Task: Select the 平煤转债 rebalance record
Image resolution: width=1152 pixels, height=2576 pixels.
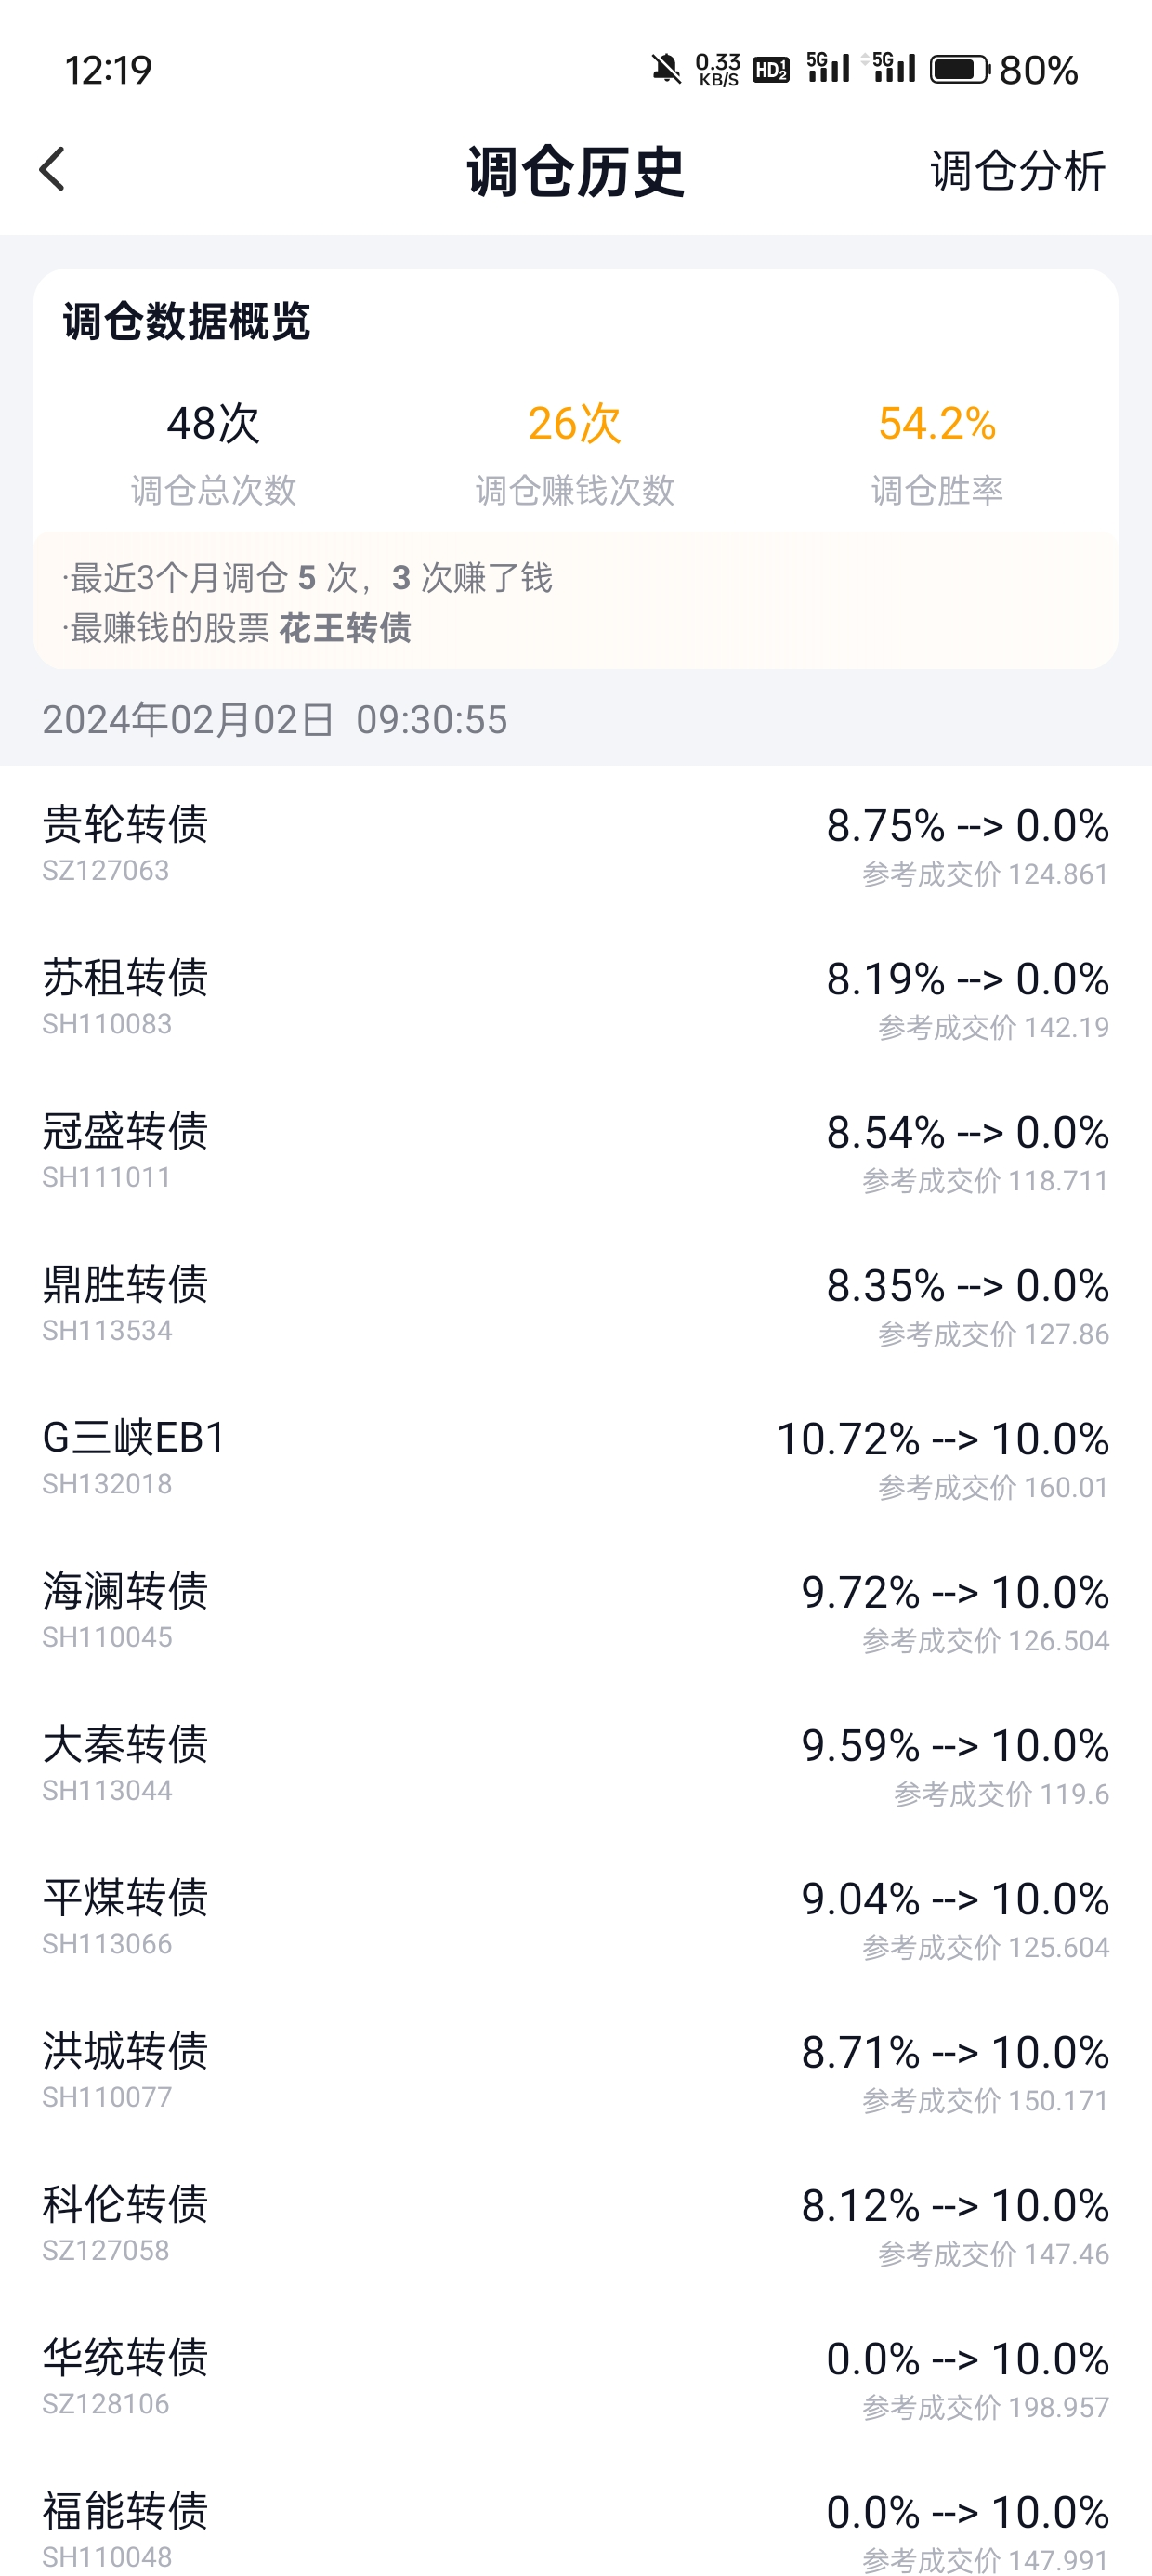Action: tap(576, 1916)
